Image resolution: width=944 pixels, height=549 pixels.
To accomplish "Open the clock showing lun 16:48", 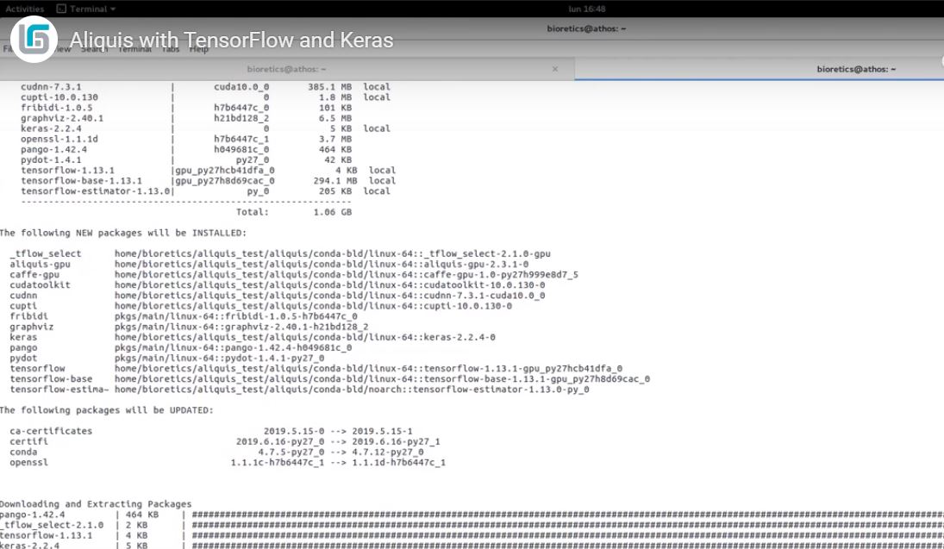I will coord(588,9).
